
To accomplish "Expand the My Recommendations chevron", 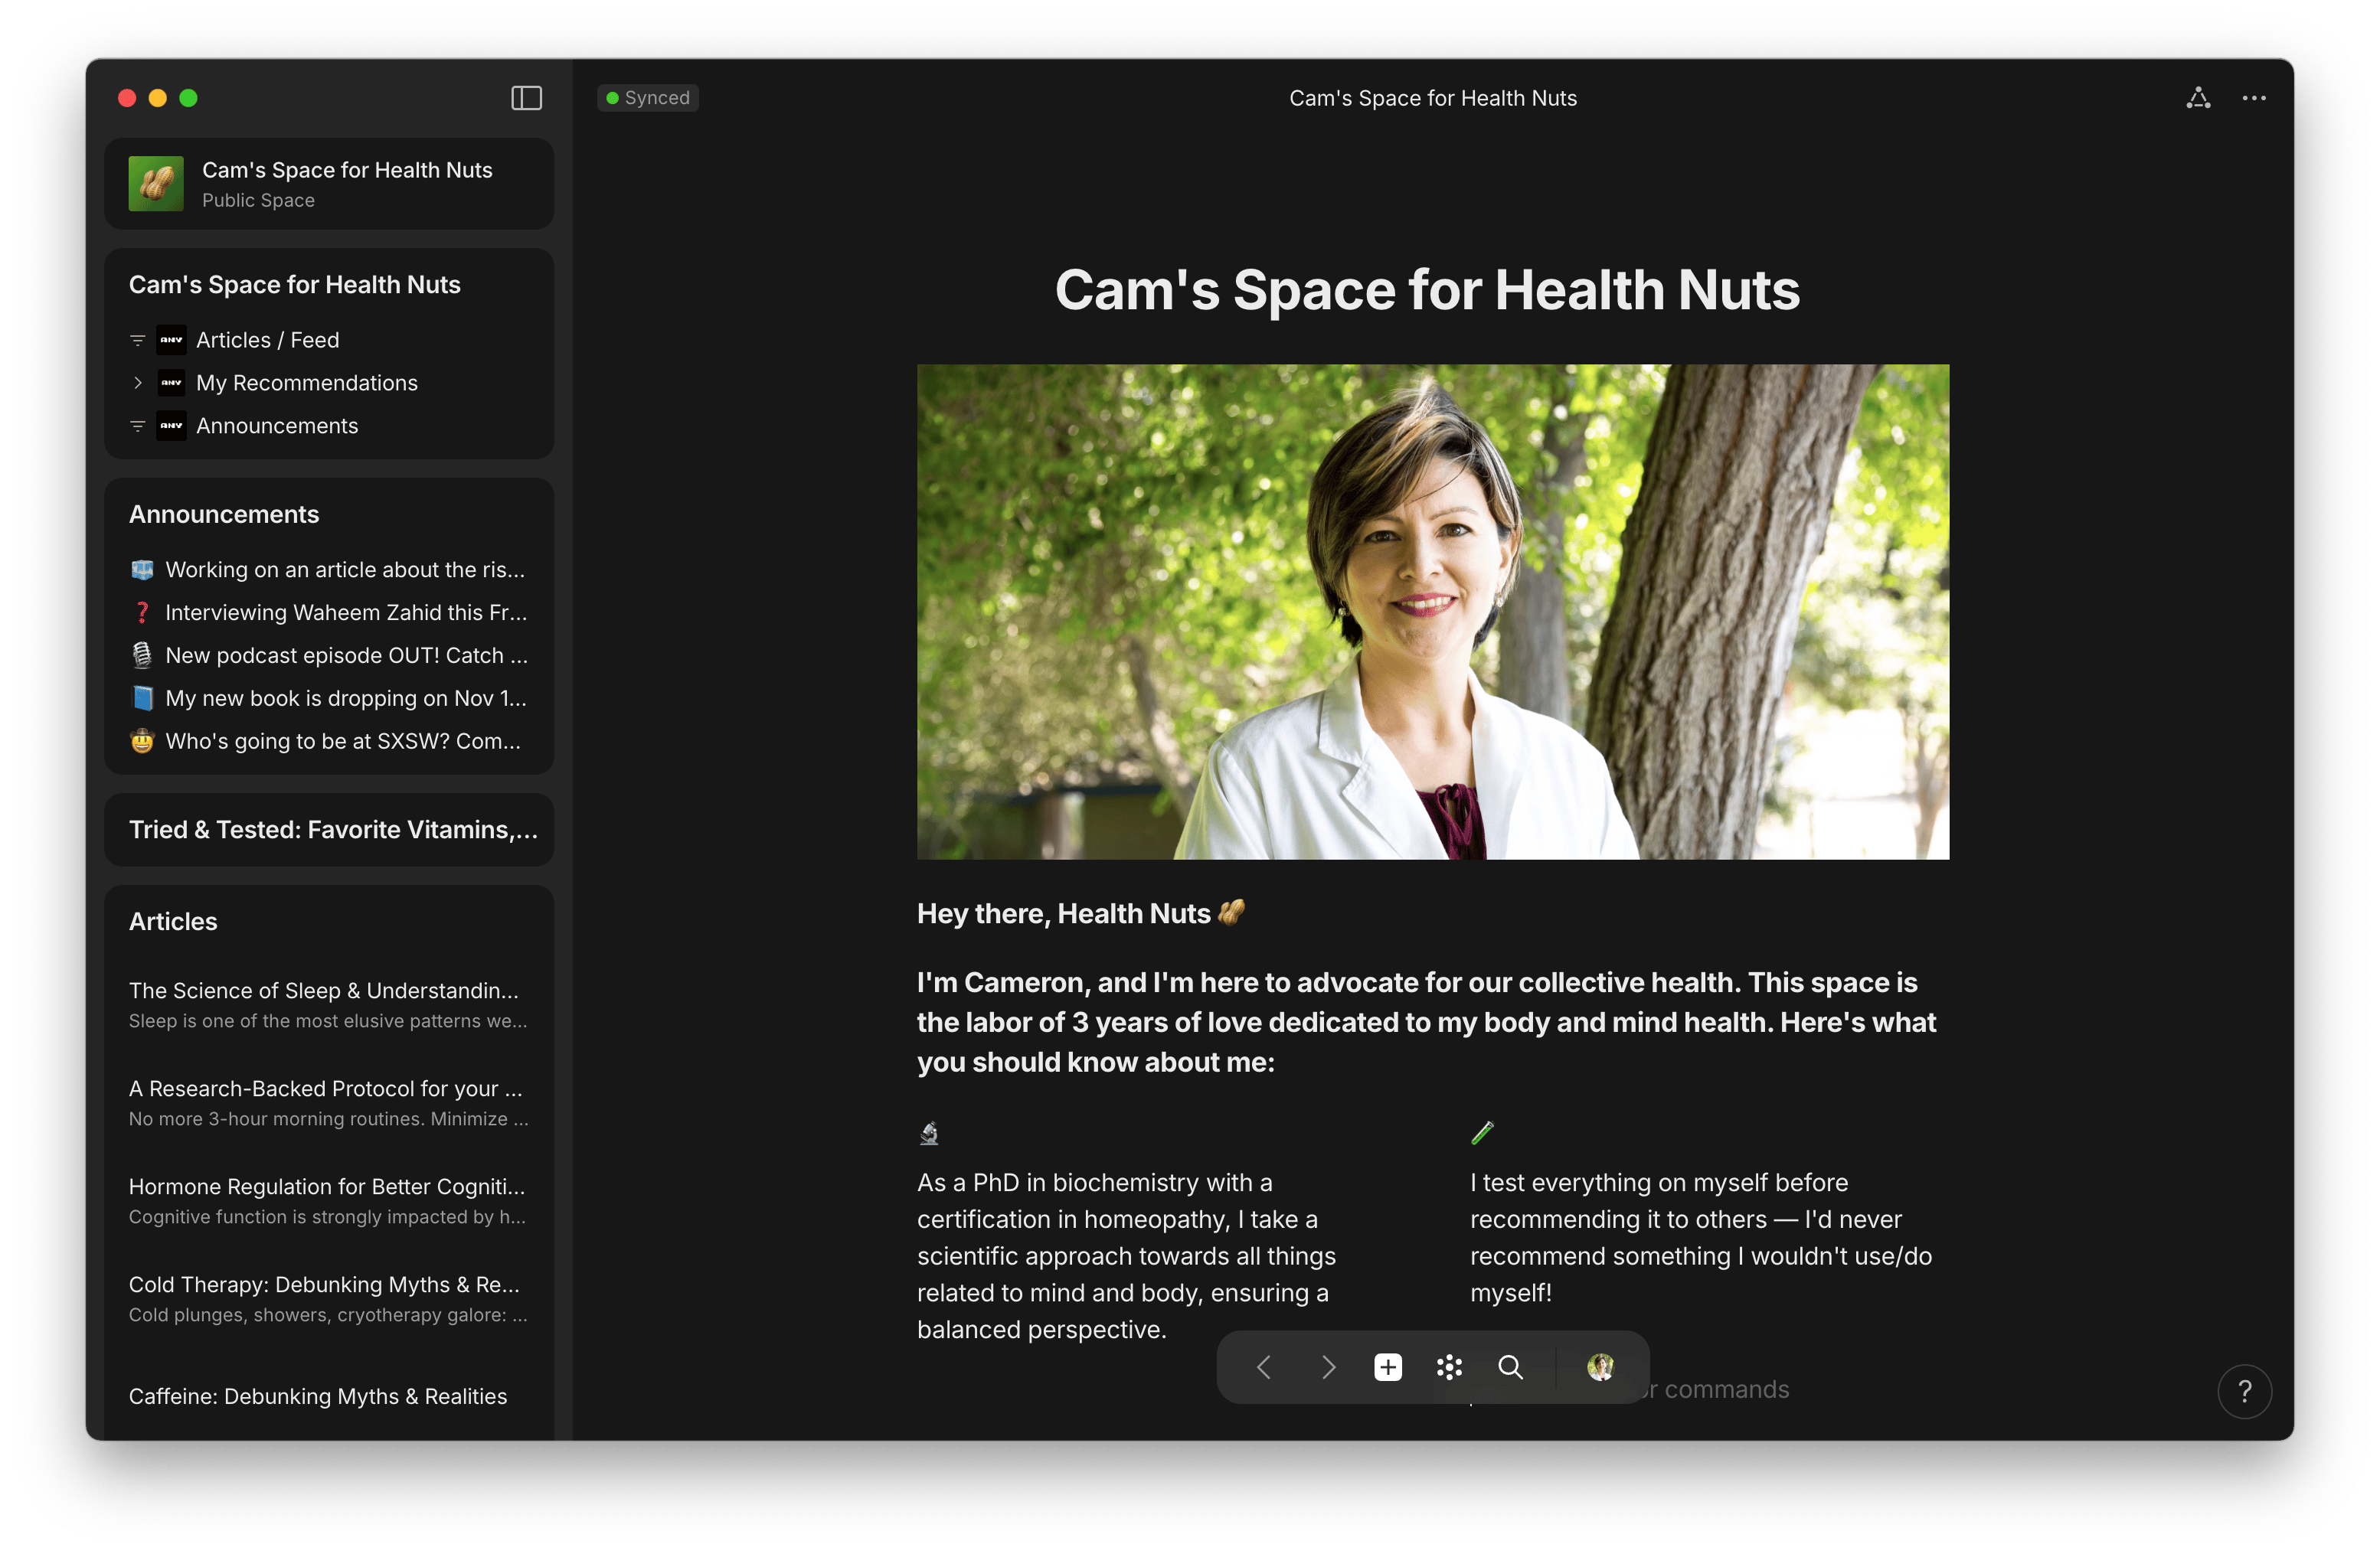I will pos(138,383).
